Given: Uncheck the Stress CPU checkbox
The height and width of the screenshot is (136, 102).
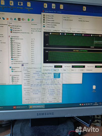Looking at the screenshot, I should (46, 16).
